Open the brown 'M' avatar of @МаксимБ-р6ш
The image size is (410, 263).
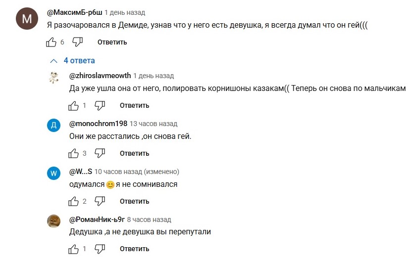[x=27, y=19]
